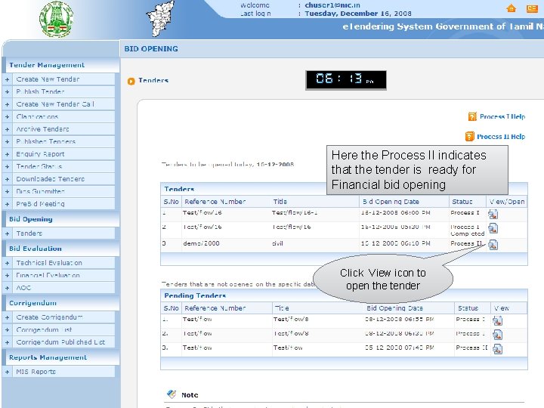Expand plus sign beside Publish Tender

coord(8,92)
